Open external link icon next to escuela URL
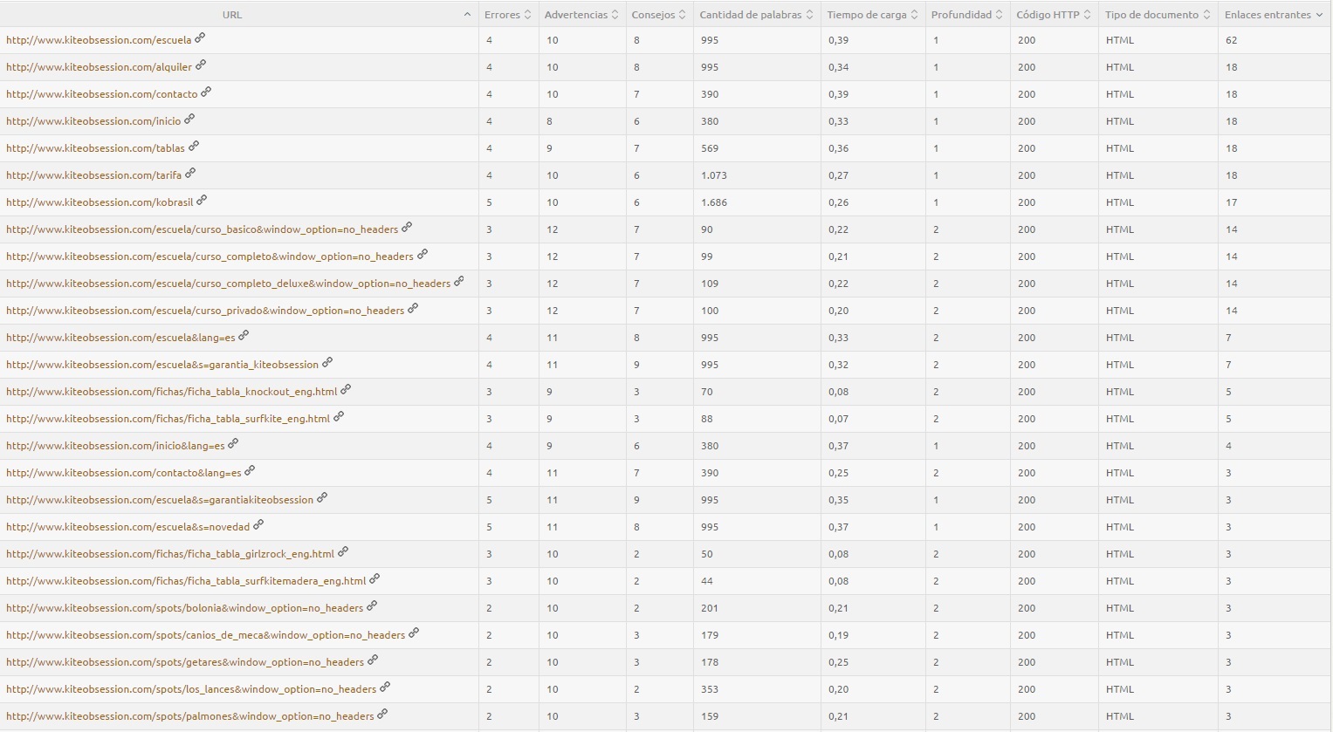 point(200,38)
